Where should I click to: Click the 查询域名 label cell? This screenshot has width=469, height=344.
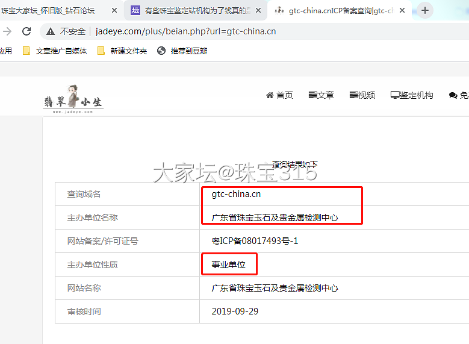point(128,194)
